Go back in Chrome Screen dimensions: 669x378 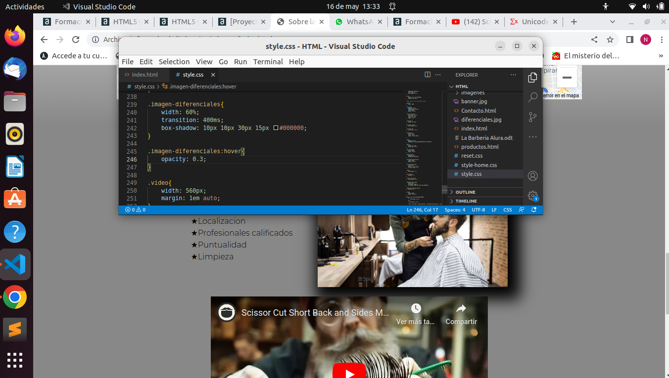[44, 40]
